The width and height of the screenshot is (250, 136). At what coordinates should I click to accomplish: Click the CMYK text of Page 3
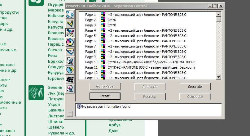pos(112,25)
